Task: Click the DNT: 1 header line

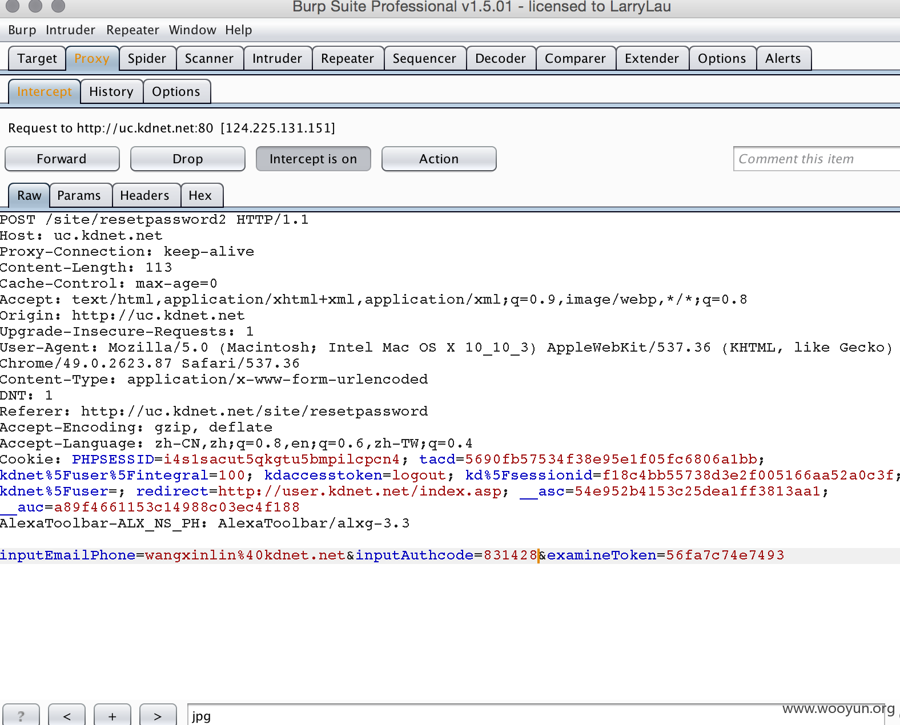Action: click(26, 396)
